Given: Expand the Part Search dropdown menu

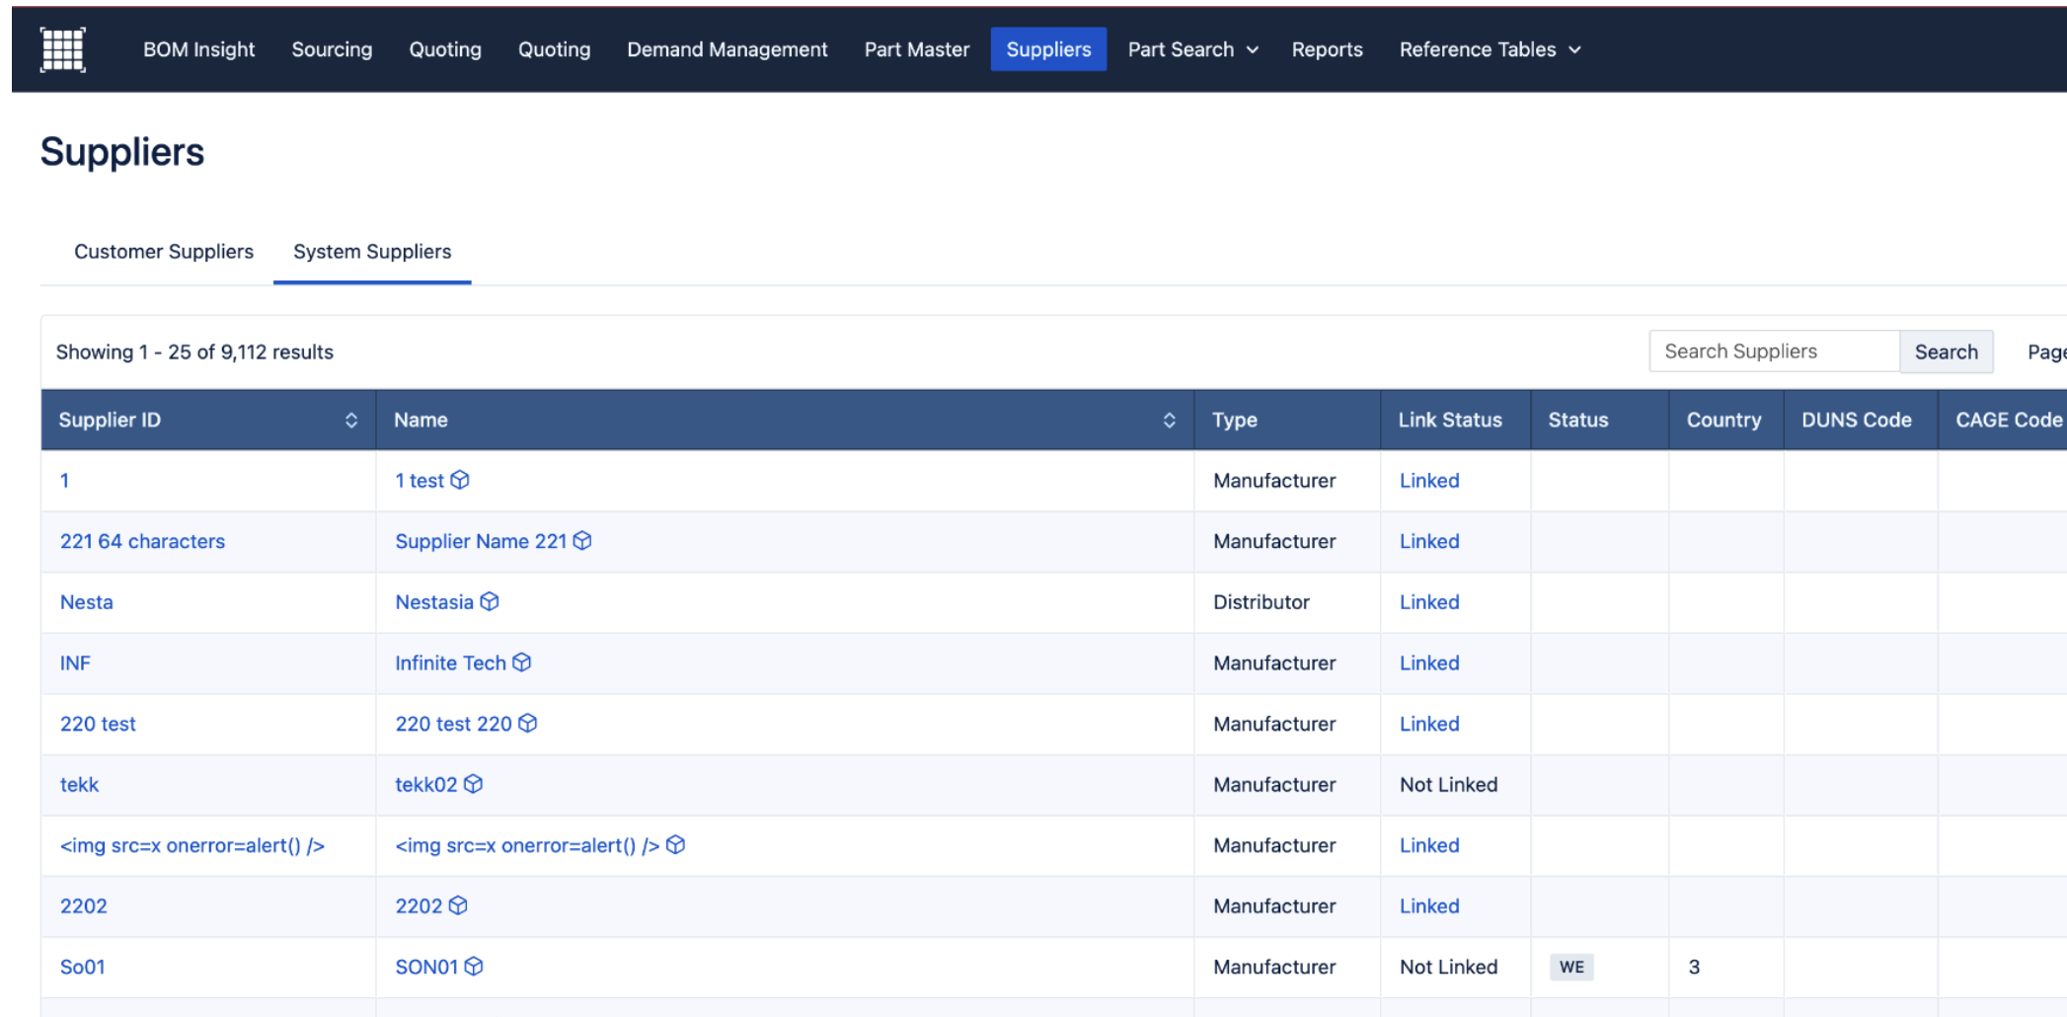Looking at the screenshot, I should click(1192, 49).
